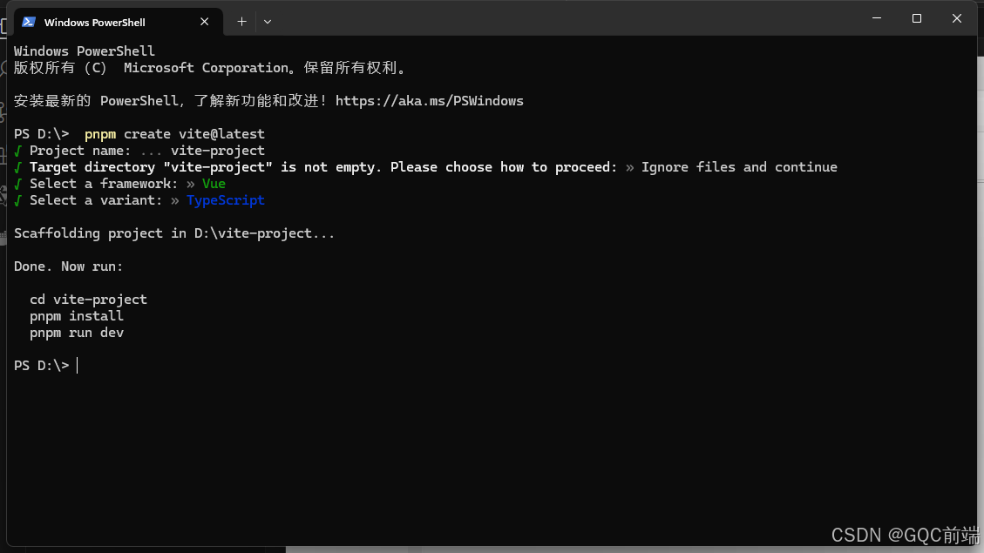Screen dimensions: 984x553
Task: Select the Vue framework text
Action: [x=214, y=183]
